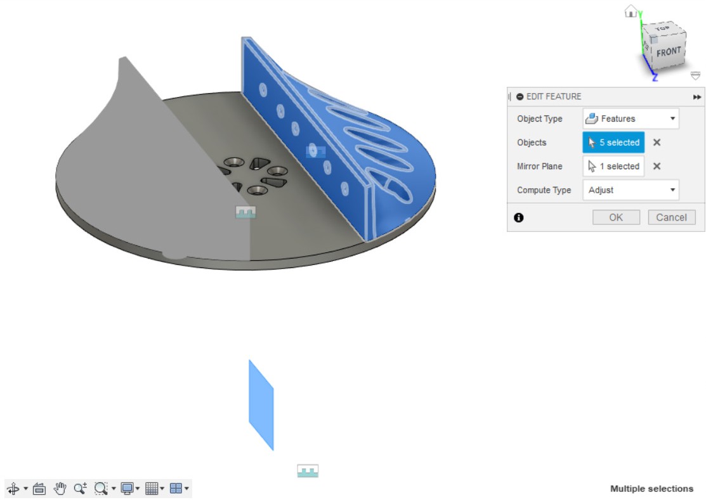Open ViewCube options dropdown arrow
Viewport: 706px width, 500px height.
(x=695, y=76)
